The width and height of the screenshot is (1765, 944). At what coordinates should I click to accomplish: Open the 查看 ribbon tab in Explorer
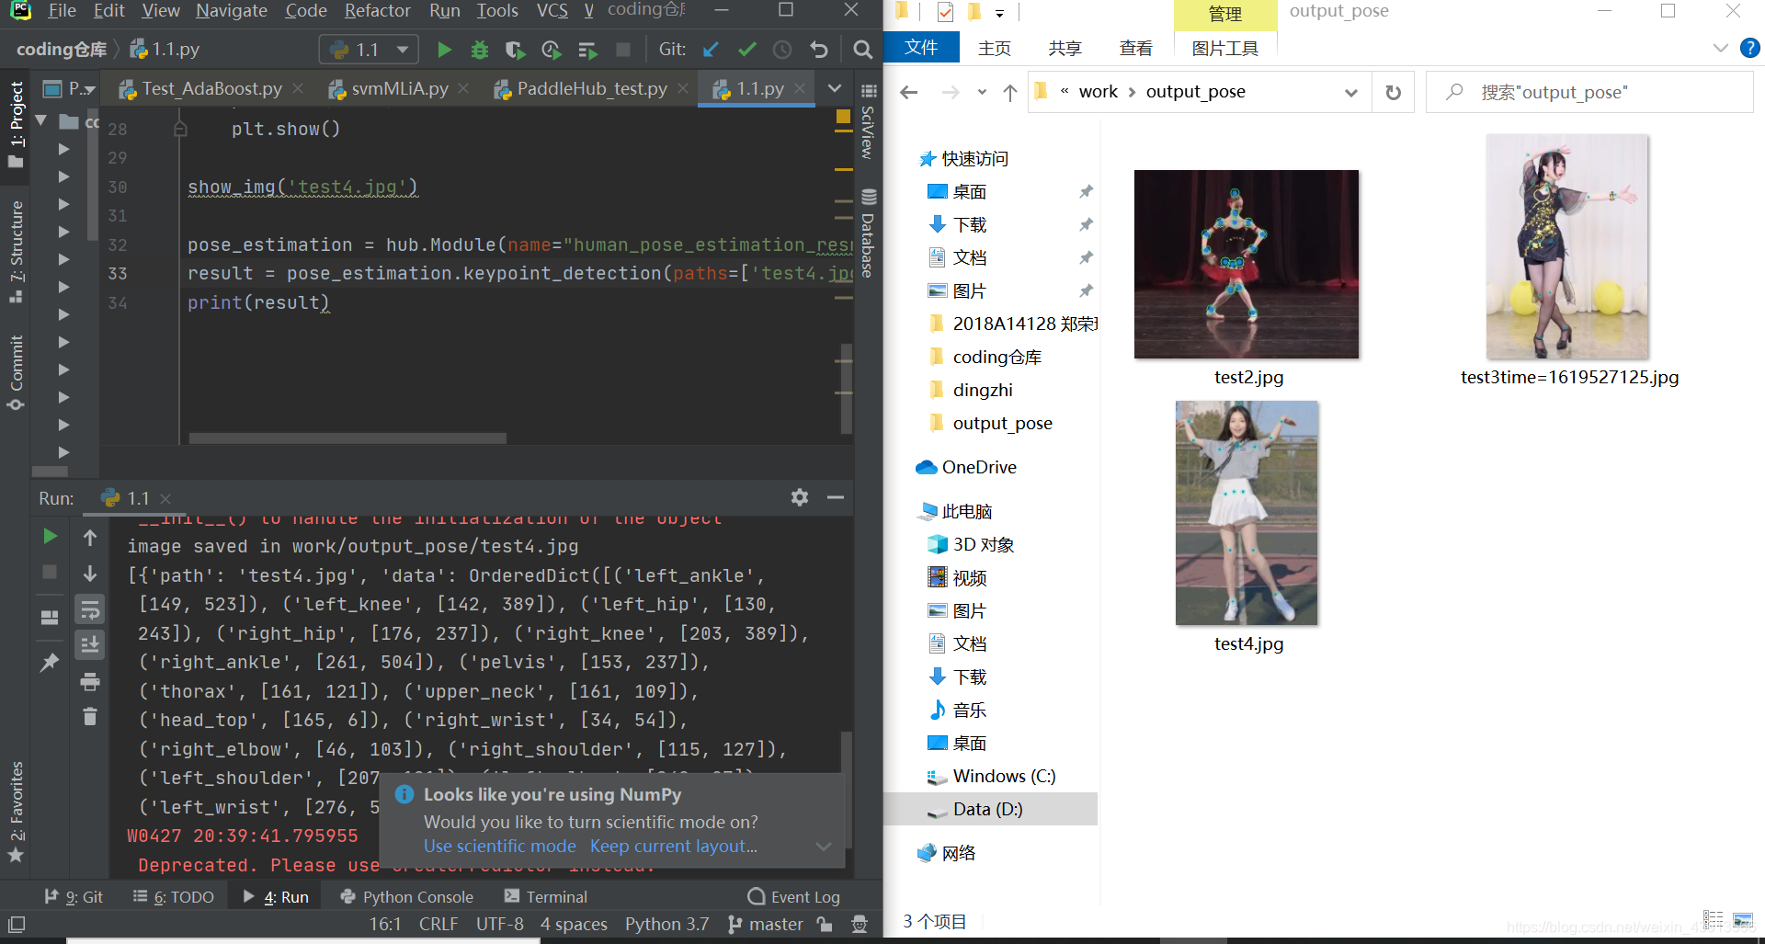coord(1136,48)
